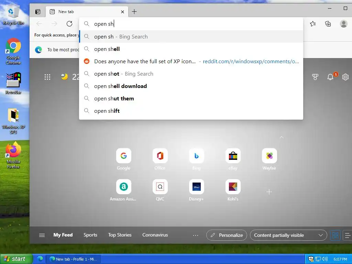Choose the "open shut them" suggestion
352x264 pixels.
point(191,98)
